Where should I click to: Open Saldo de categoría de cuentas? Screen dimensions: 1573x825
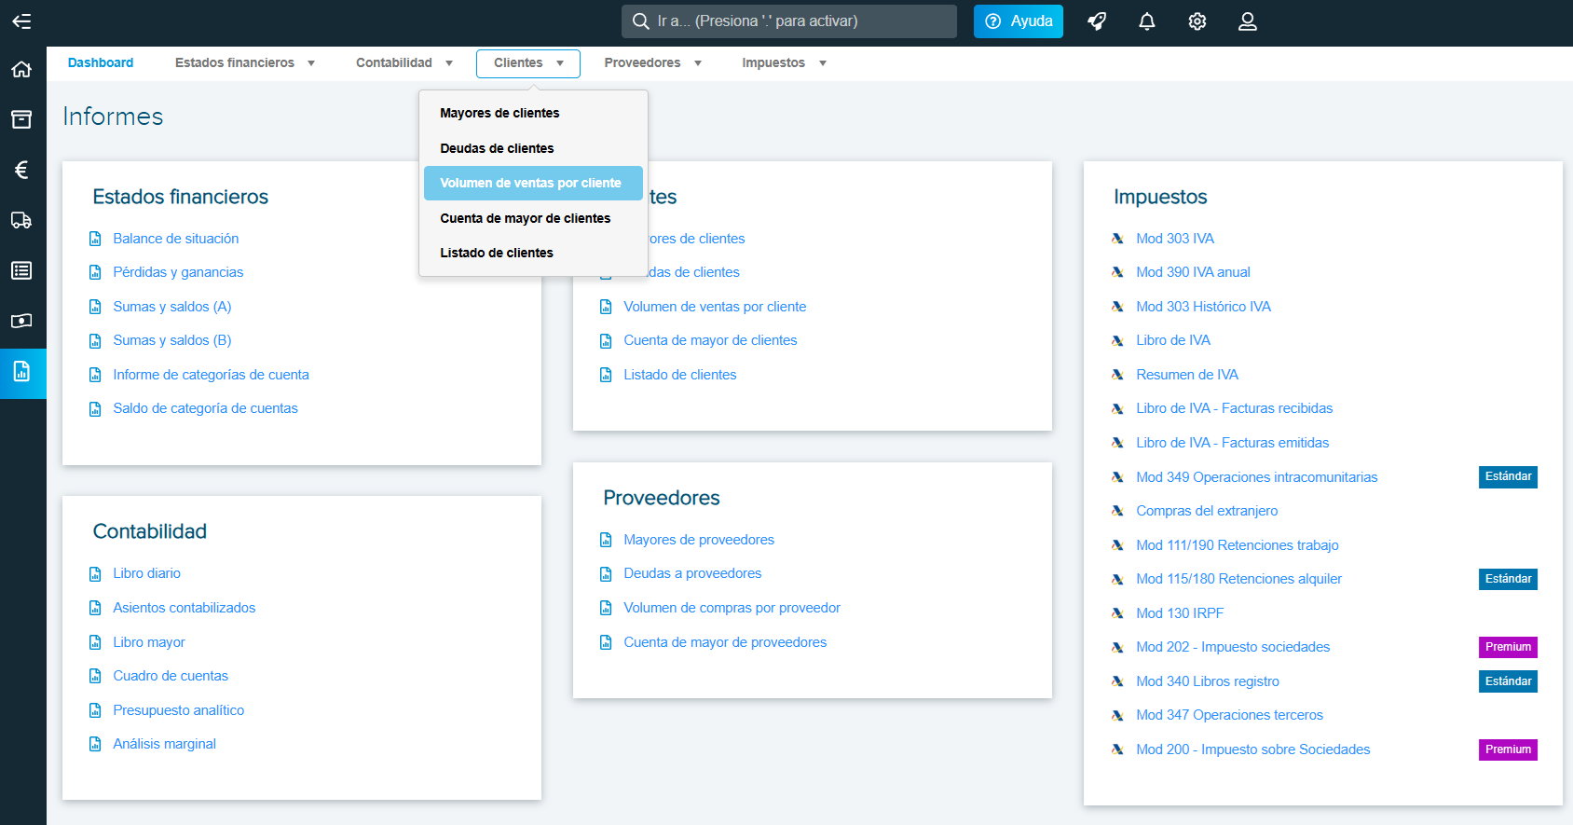coord(205,408)
